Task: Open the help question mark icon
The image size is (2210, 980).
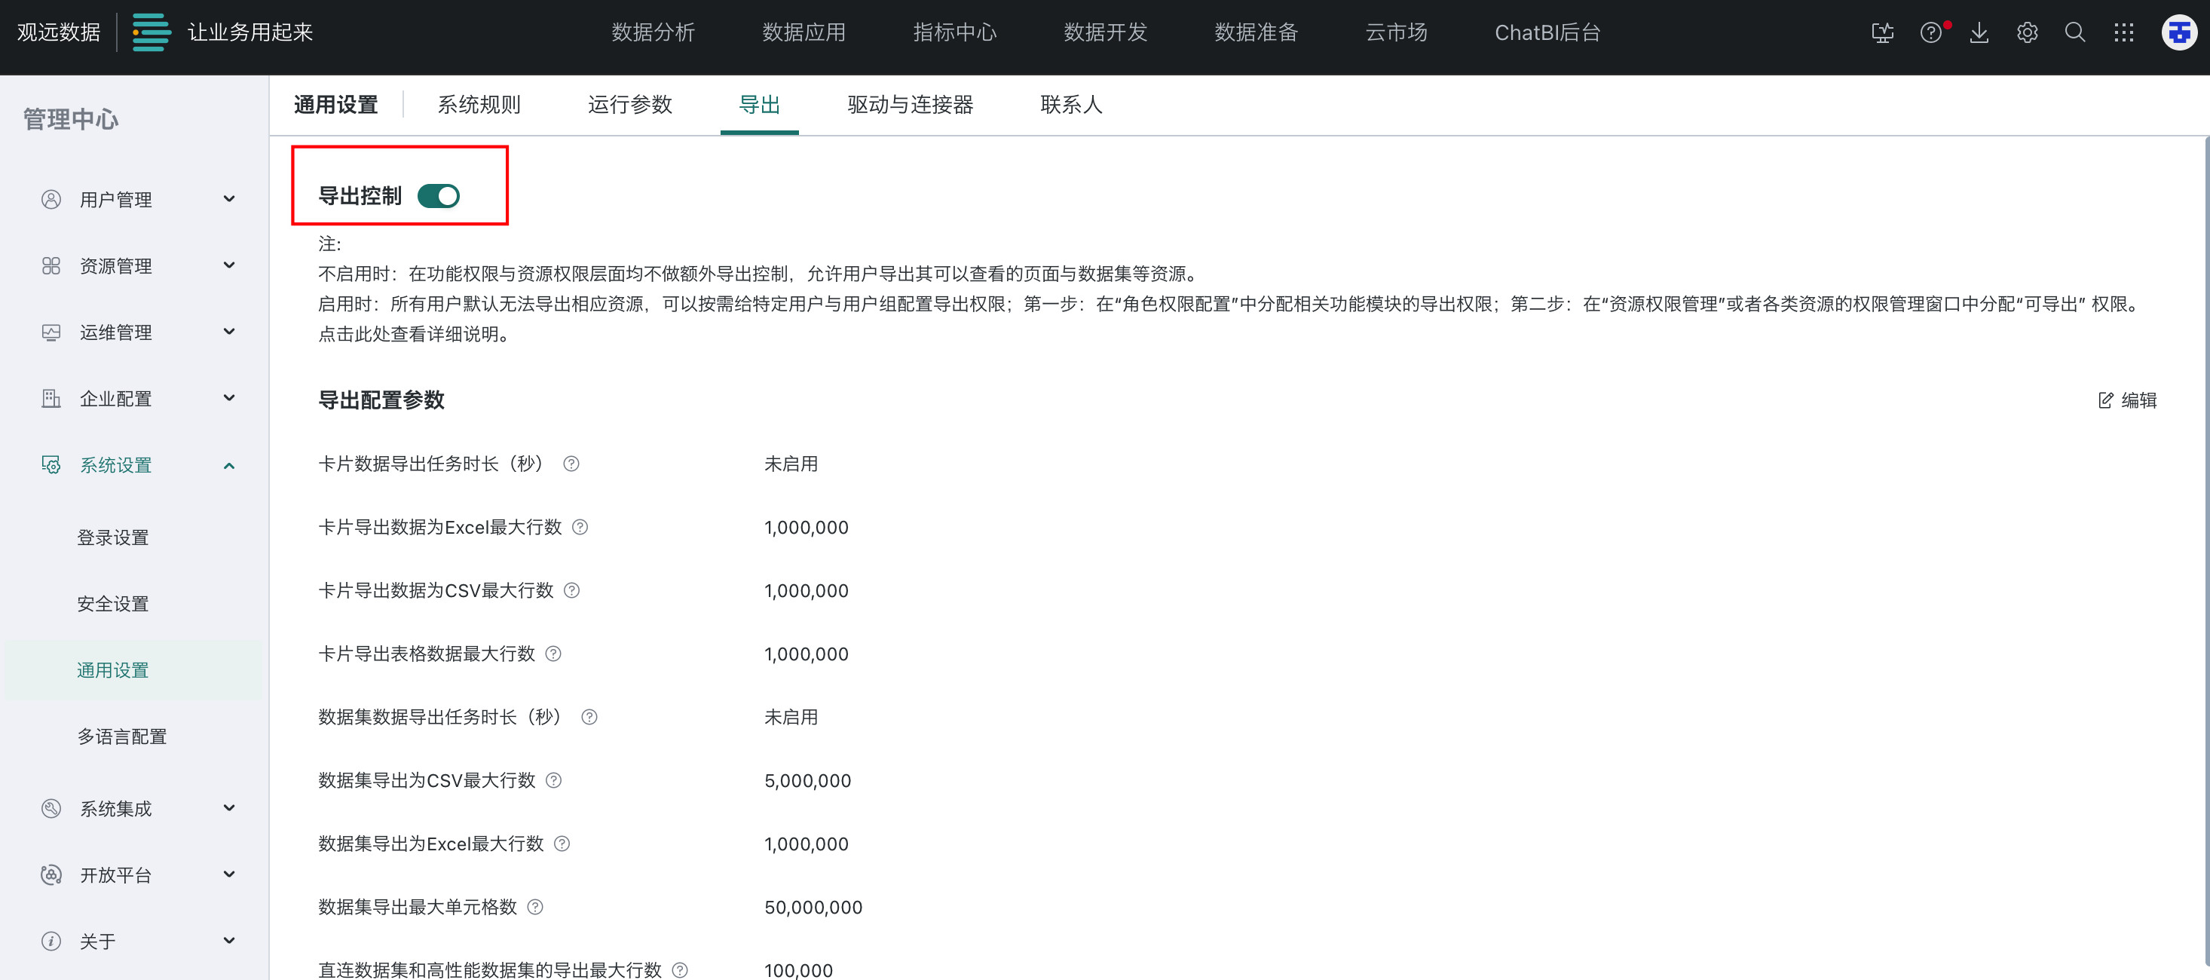Action: tap(1930, 32)
